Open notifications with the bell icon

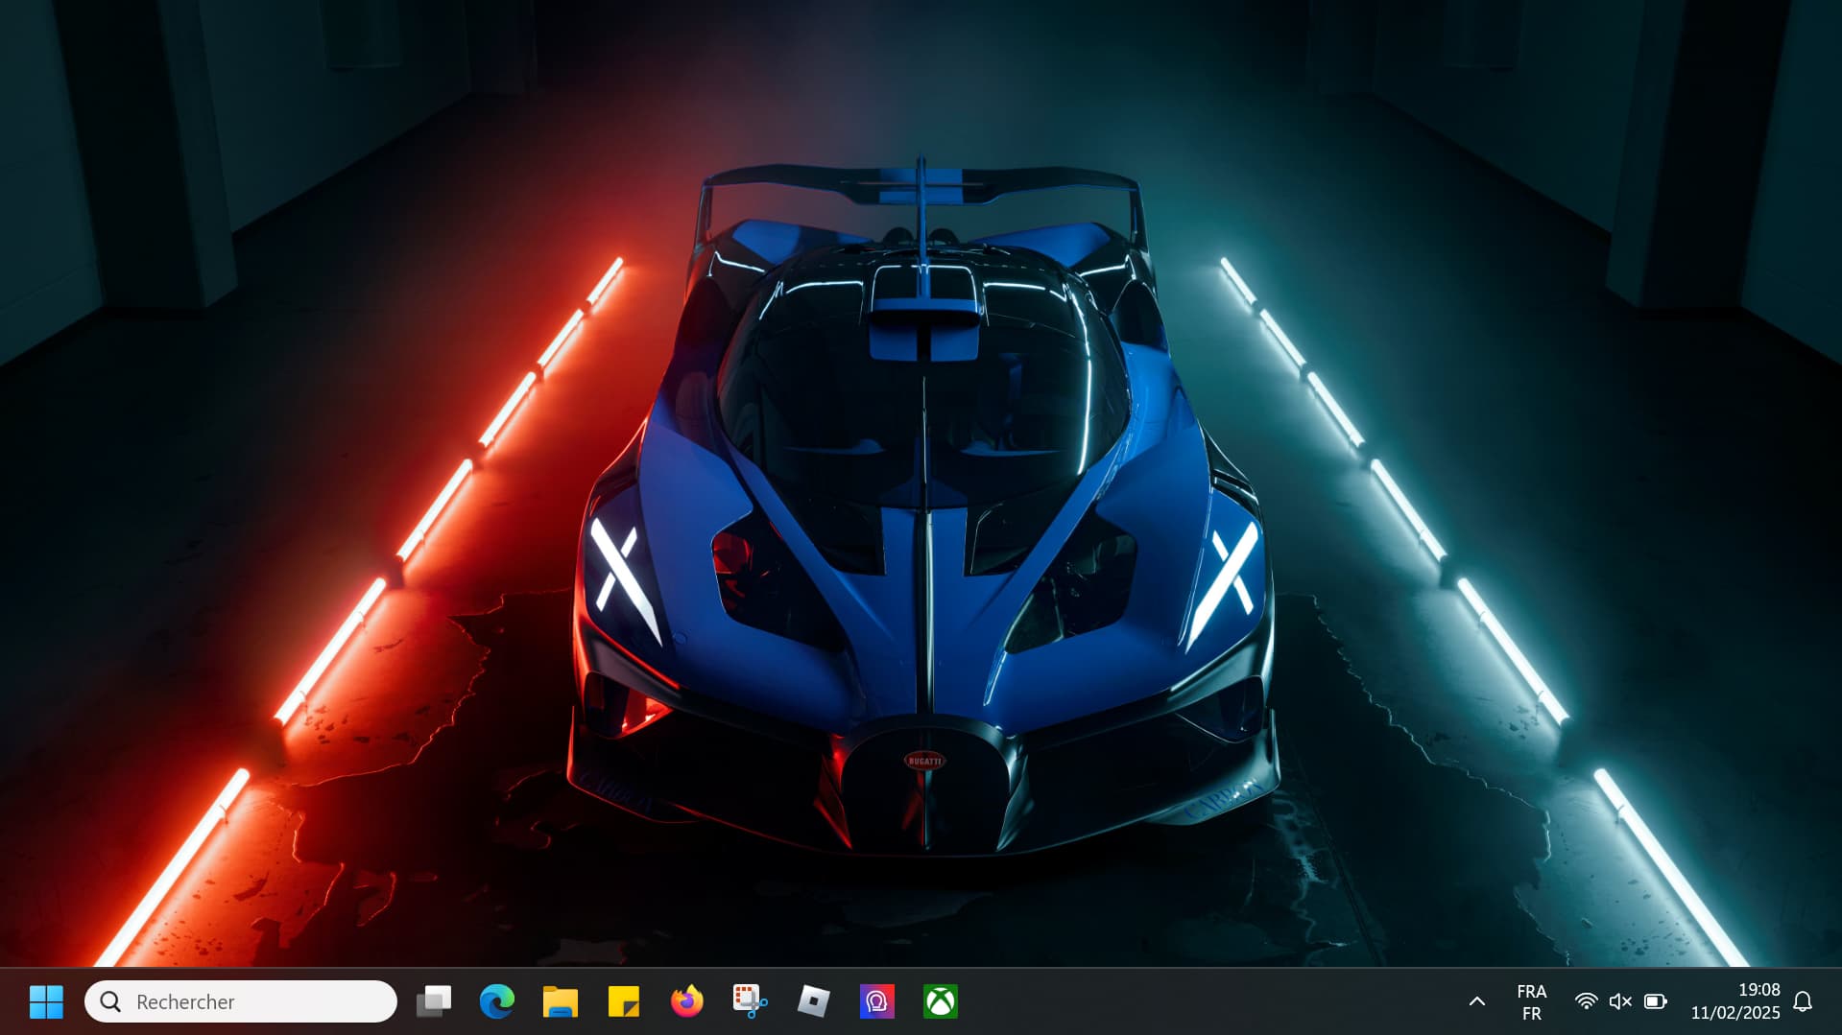click(x=1803, y=1001)
